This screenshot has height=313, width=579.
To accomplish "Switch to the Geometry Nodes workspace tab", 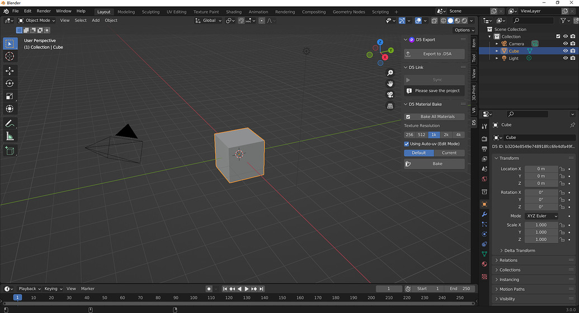I will (349, 12).
